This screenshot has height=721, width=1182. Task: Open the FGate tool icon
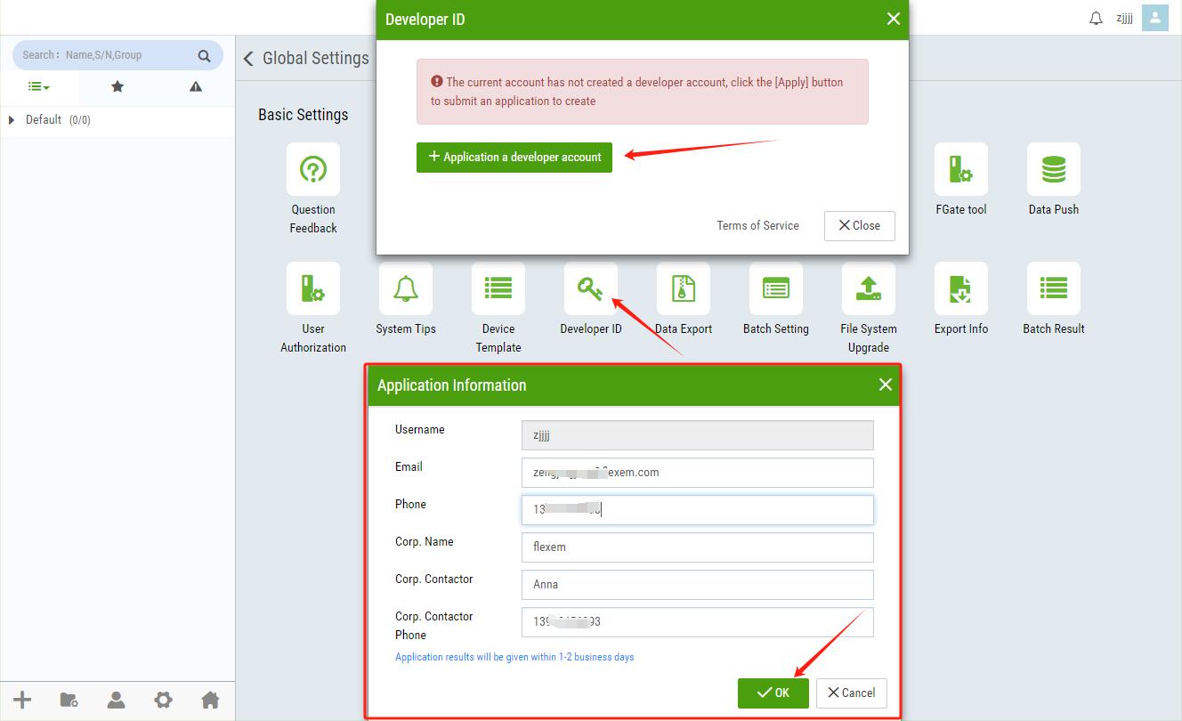(961, 169)
